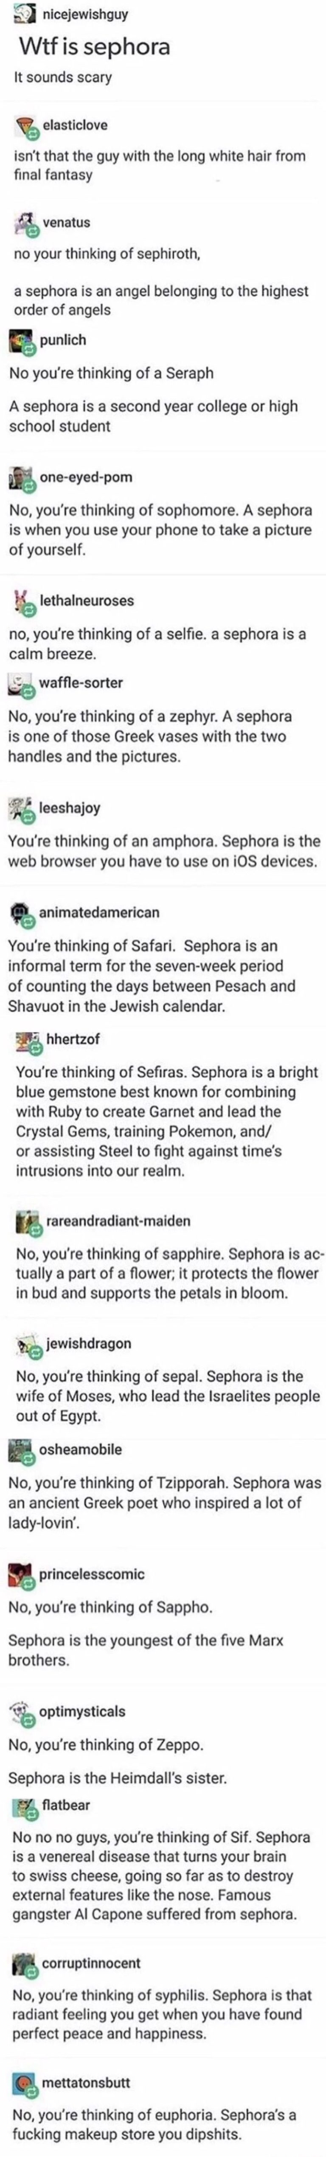The width and height of the screenshot is (326, 2157).
Task: Click the osheamobile username
Action: (80, 1449)
